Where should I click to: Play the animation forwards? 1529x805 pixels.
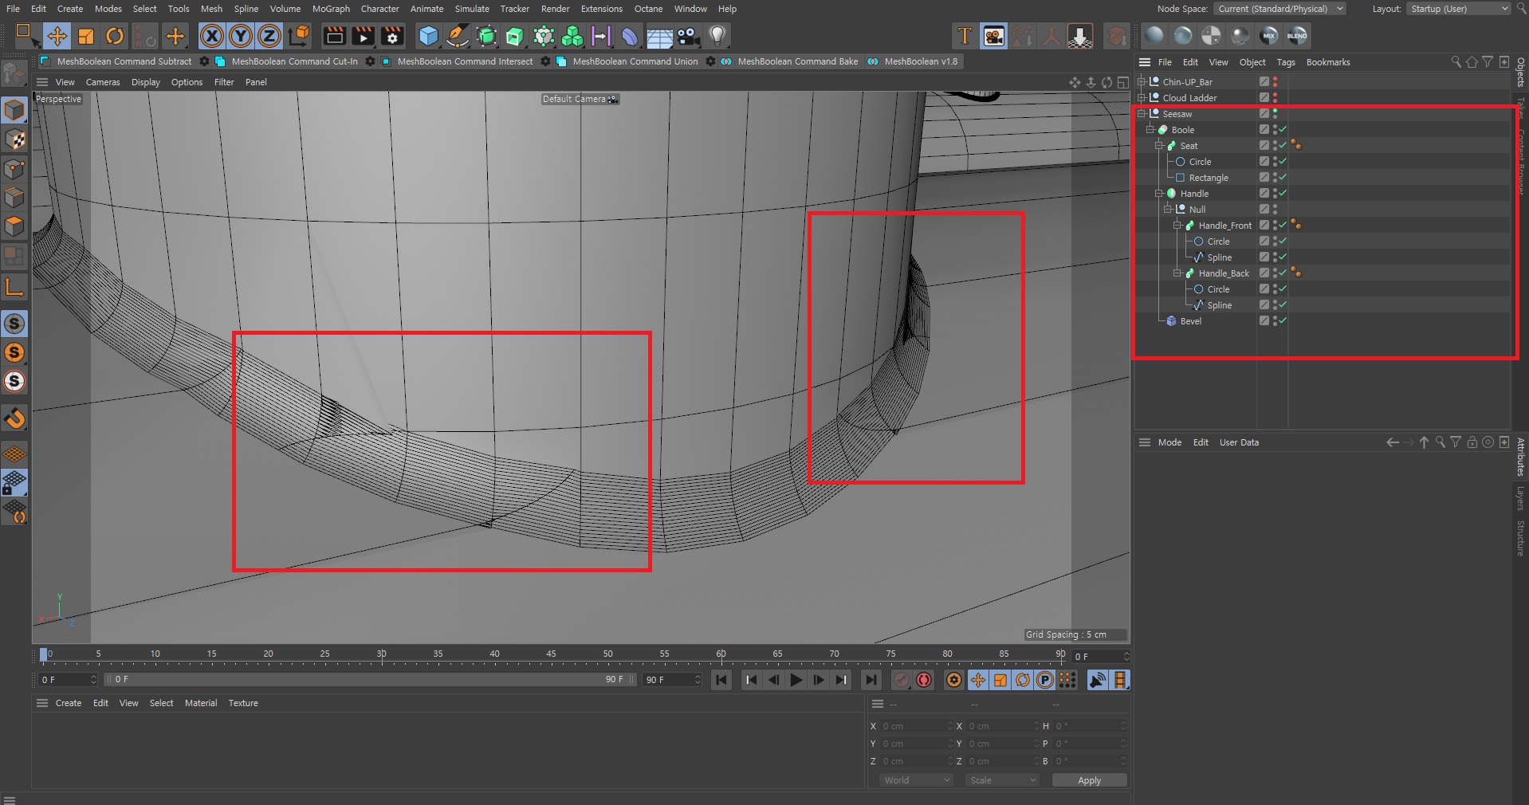(x=796, y=680)
